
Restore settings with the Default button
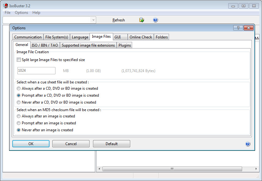(112, 144)
